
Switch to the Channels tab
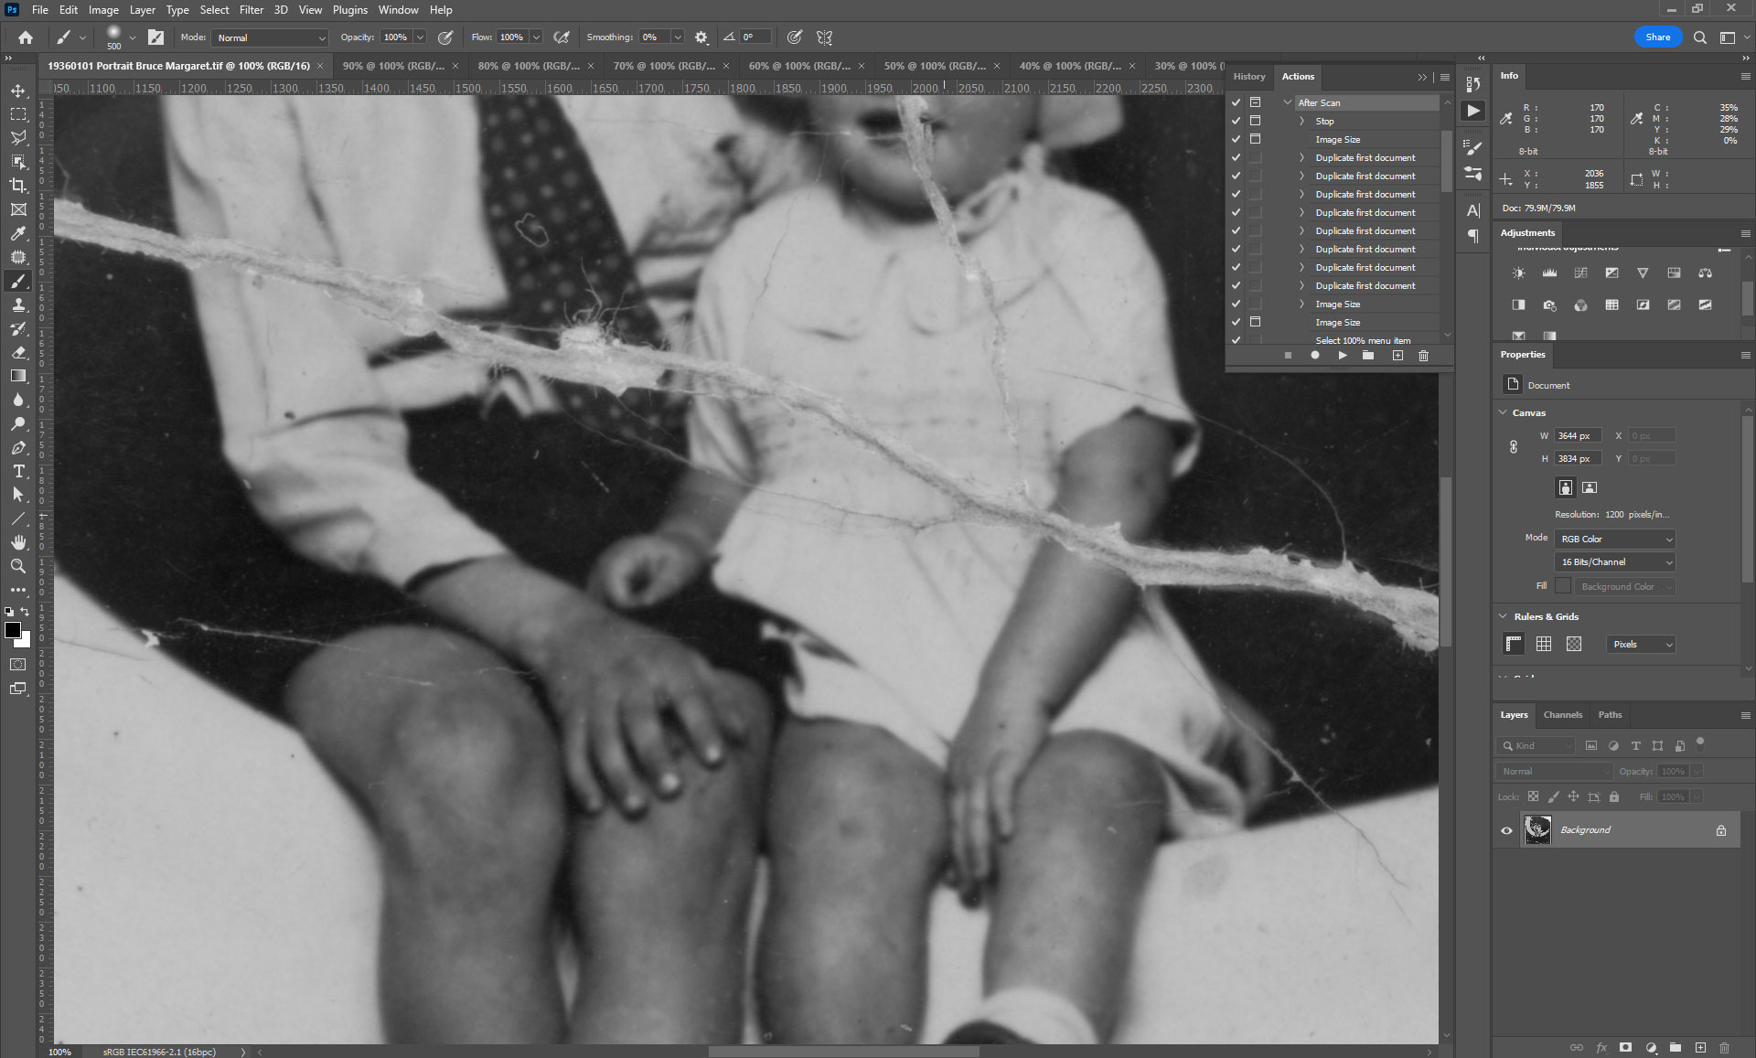pos(1562,715)
